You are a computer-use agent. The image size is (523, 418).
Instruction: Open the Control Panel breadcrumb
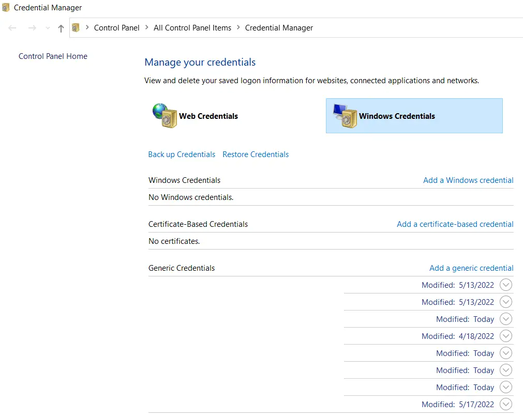point(116,28)
